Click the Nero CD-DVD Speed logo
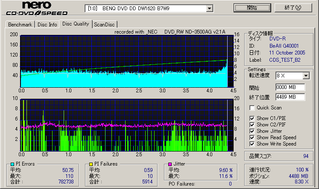This screenshot has width=319, height=189. [37, 9]
